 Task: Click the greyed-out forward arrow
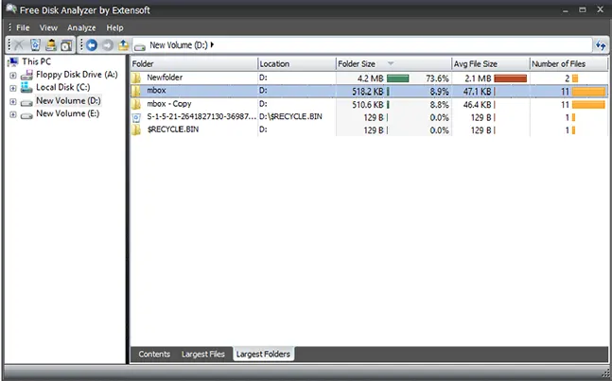[x=108, y=45]
